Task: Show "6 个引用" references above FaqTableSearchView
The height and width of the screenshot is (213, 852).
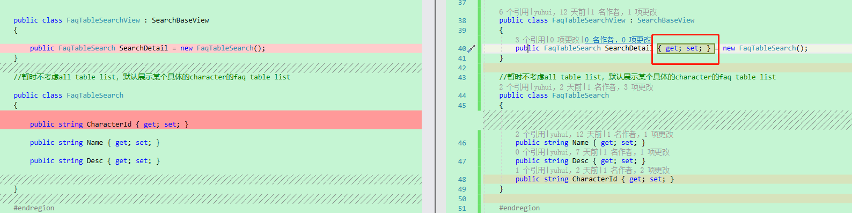Action: pos(513,12)
